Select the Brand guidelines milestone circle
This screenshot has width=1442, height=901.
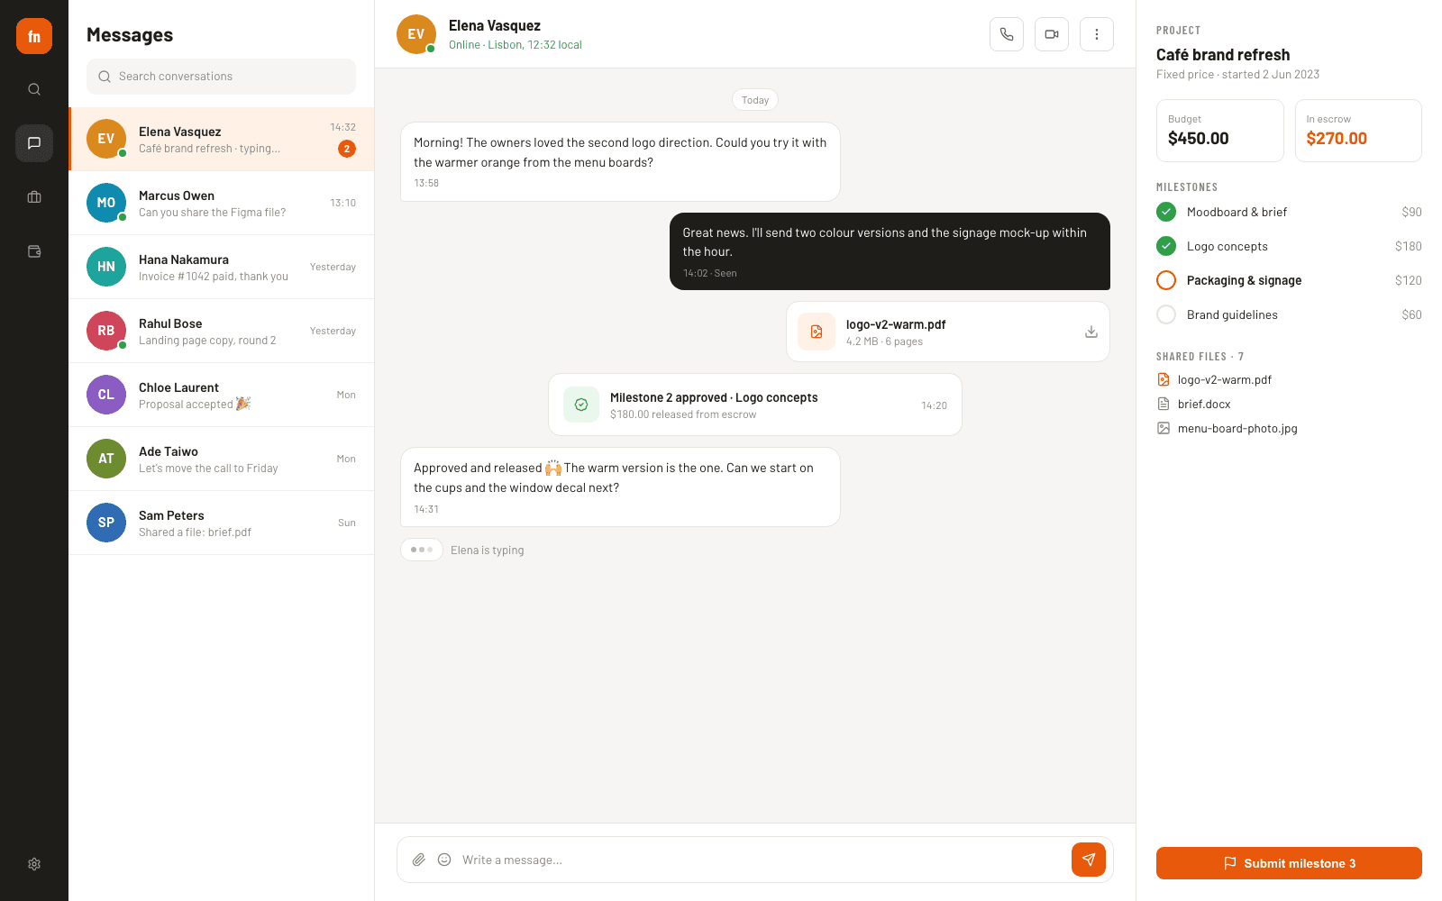1166,314
